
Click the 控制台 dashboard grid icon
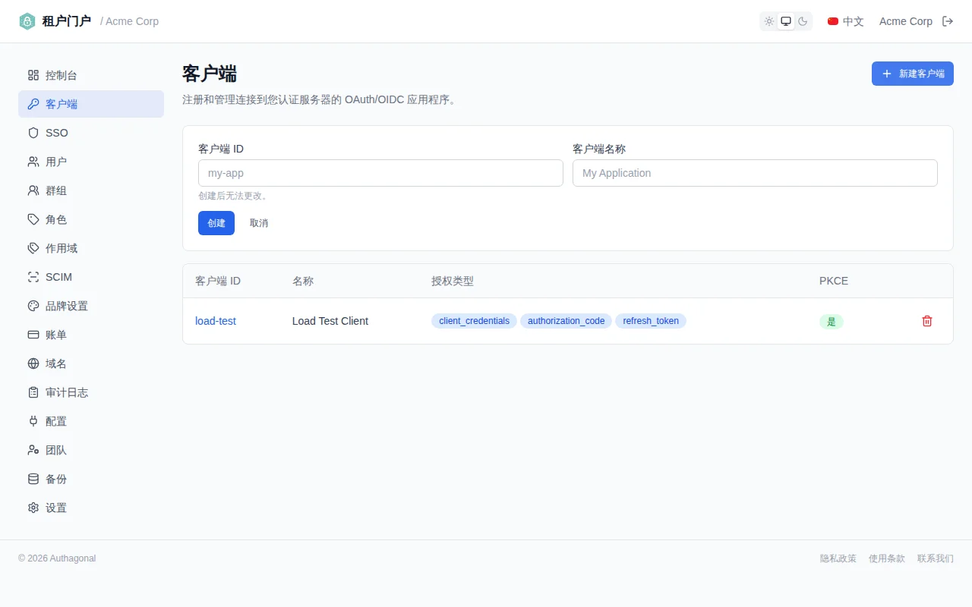coord(33,75)
